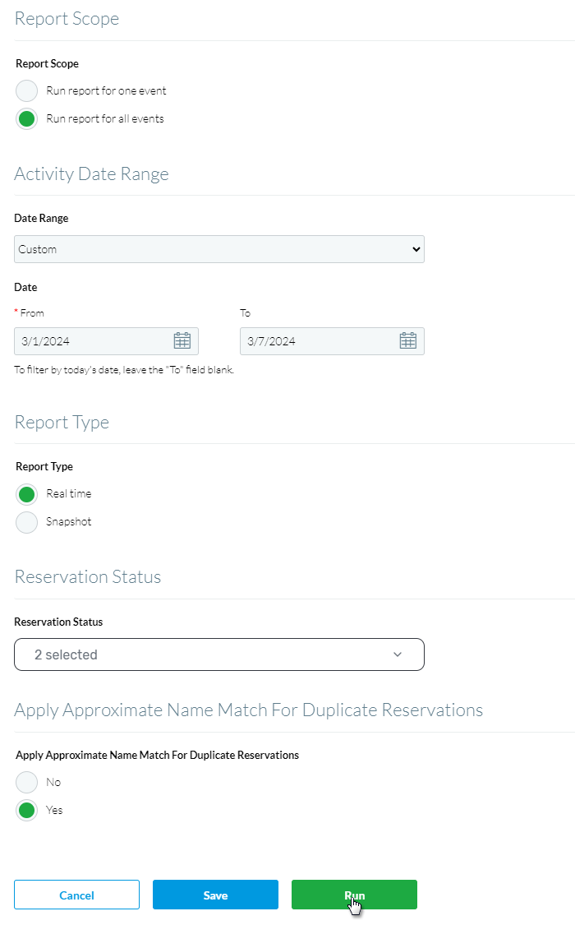
Task: Click the Cancel button
Action: tap(76, 895)
